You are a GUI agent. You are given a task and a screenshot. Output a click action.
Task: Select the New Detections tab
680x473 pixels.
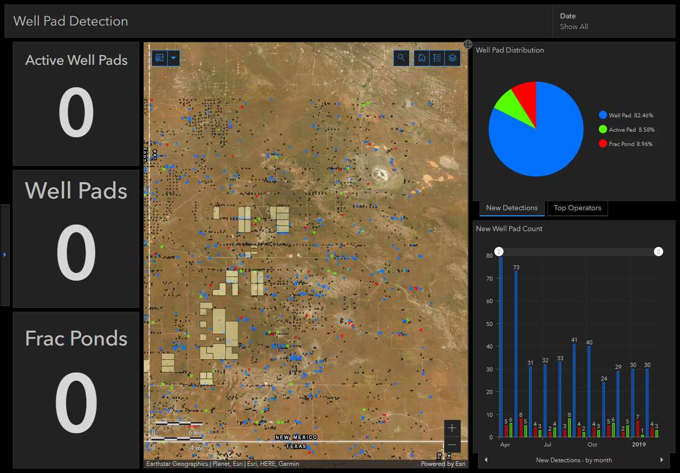point(512,208)
